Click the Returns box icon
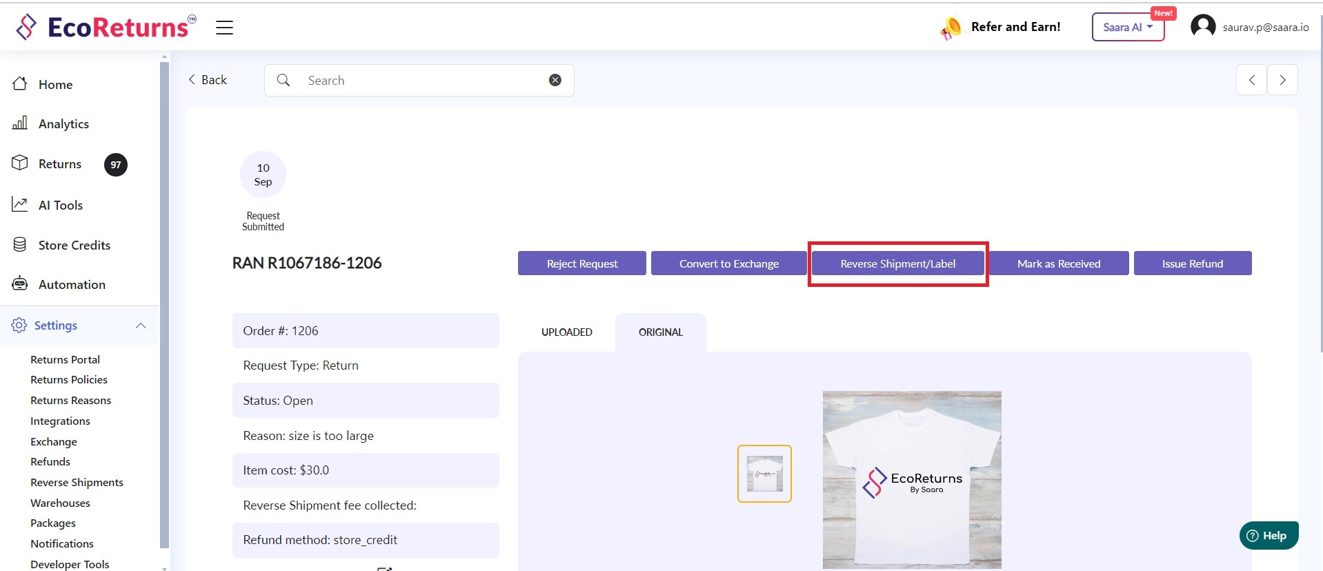 tap(20, 163)
